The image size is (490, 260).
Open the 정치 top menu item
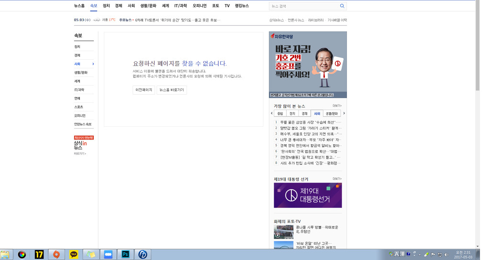tap(106, 6)
